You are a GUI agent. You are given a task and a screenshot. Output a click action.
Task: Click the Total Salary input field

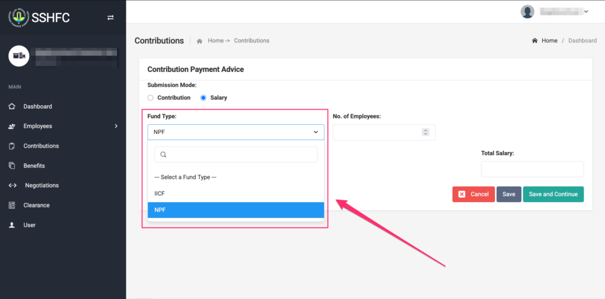point(532,169)
